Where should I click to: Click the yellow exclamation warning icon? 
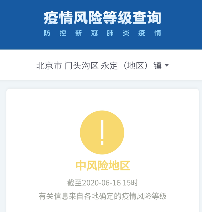tap(102, 133)
